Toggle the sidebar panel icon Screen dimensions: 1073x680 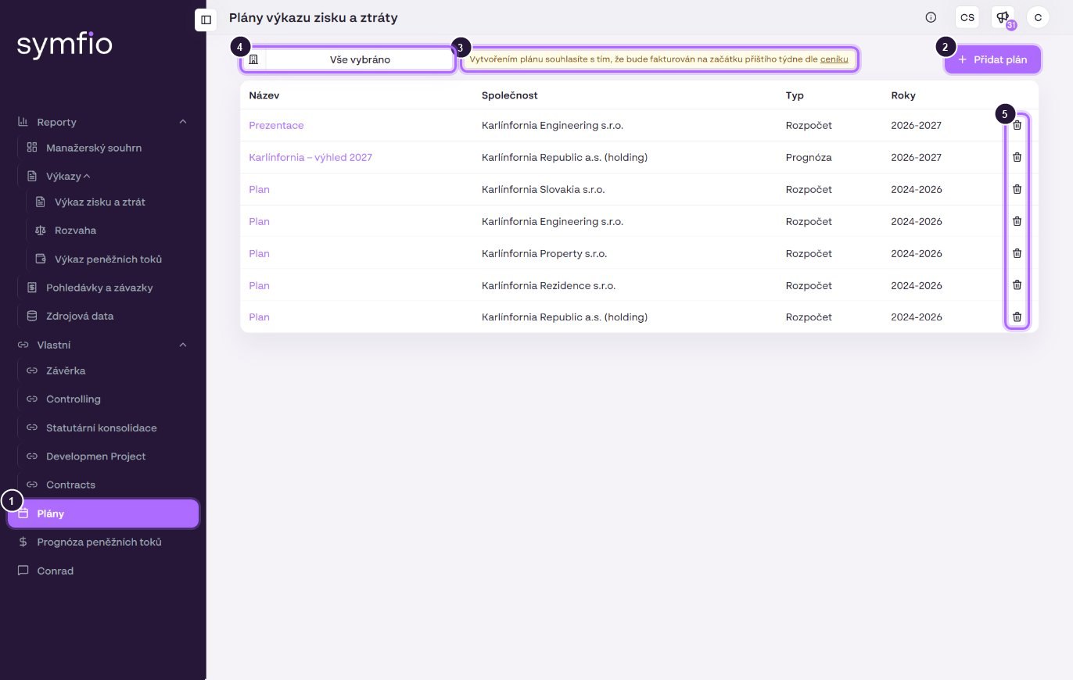tap(206, 20)
